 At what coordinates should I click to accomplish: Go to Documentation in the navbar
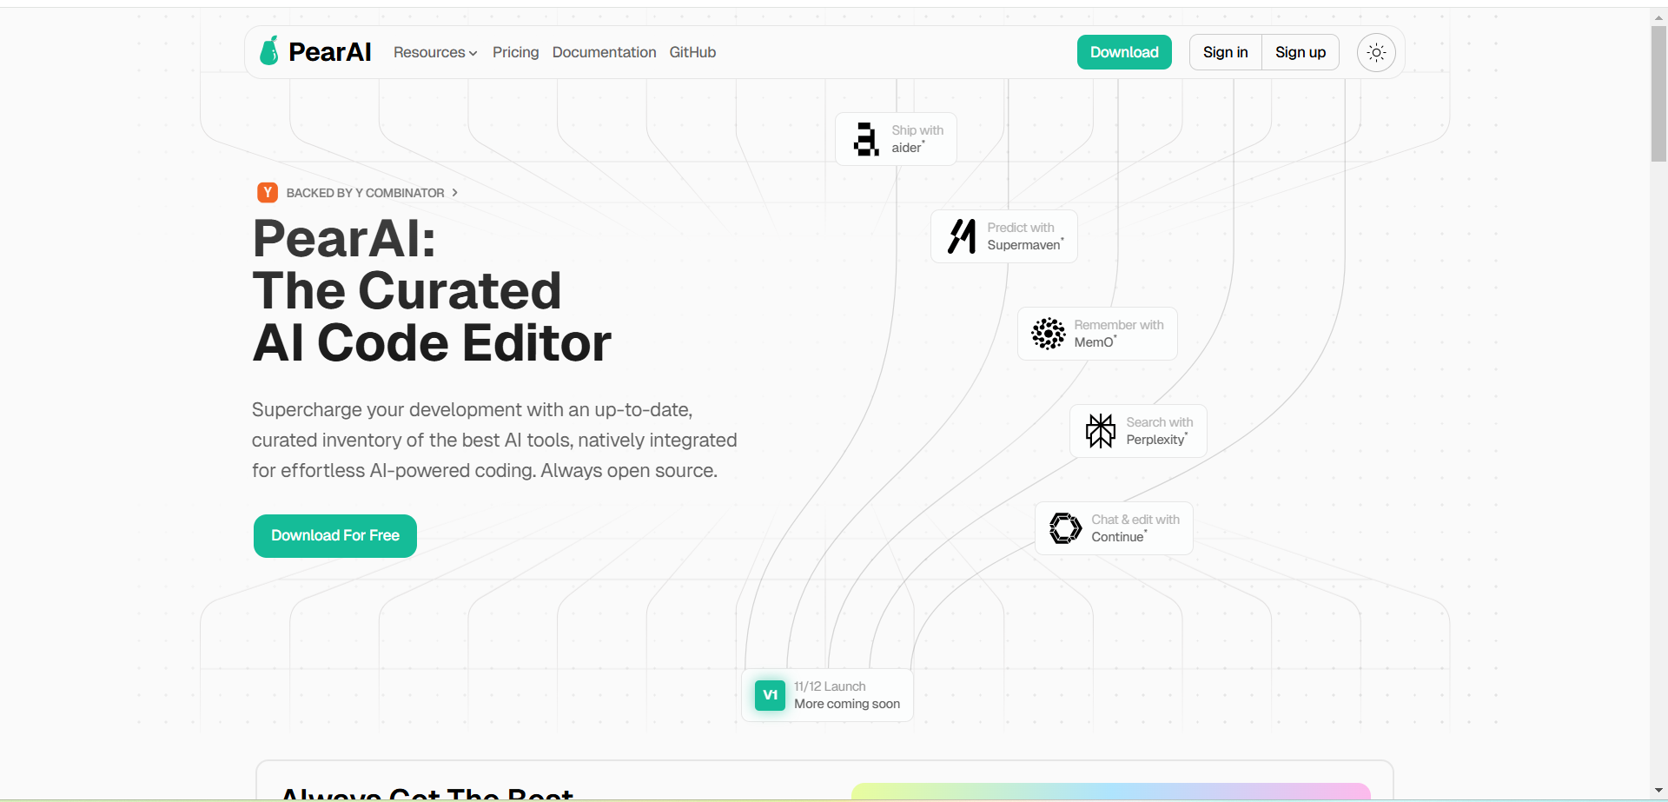(604, 53)
